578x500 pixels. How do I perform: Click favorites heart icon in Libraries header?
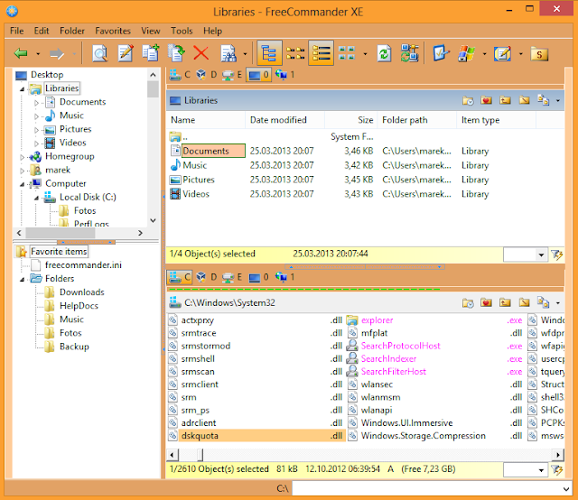486,100
